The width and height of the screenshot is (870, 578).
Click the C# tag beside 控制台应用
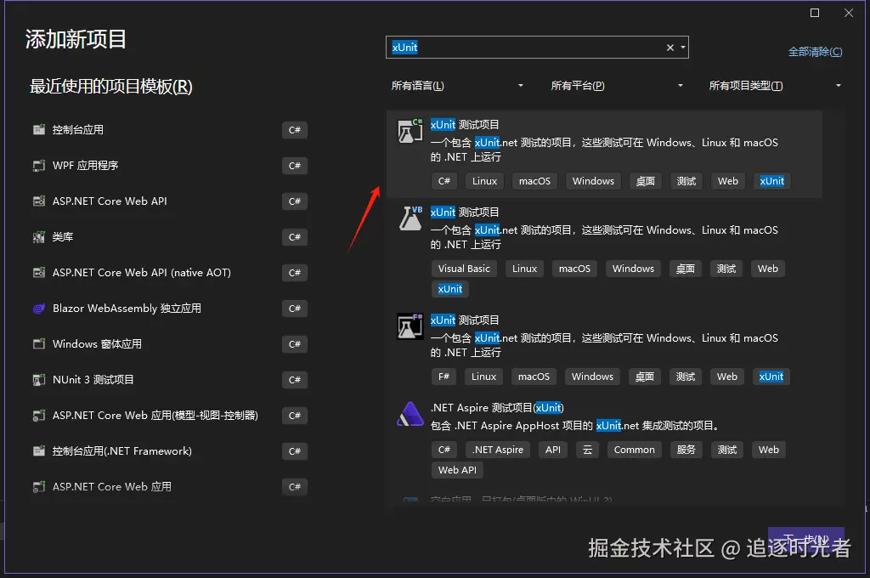[295, 130]
